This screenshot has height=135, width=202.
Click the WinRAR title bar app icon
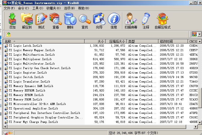(5, 3)
